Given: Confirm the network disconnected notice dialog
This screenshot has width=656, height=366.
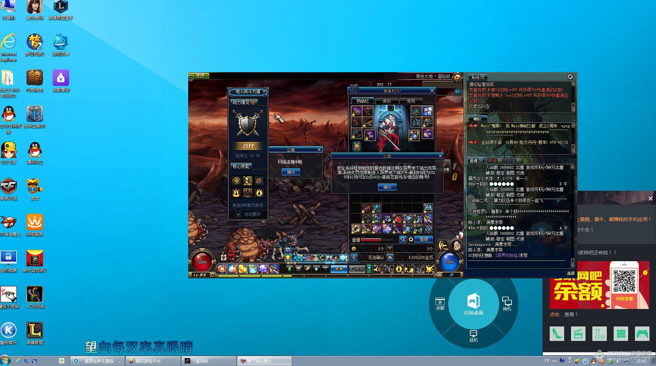Looking at the screenshot, I should (291, 172).
